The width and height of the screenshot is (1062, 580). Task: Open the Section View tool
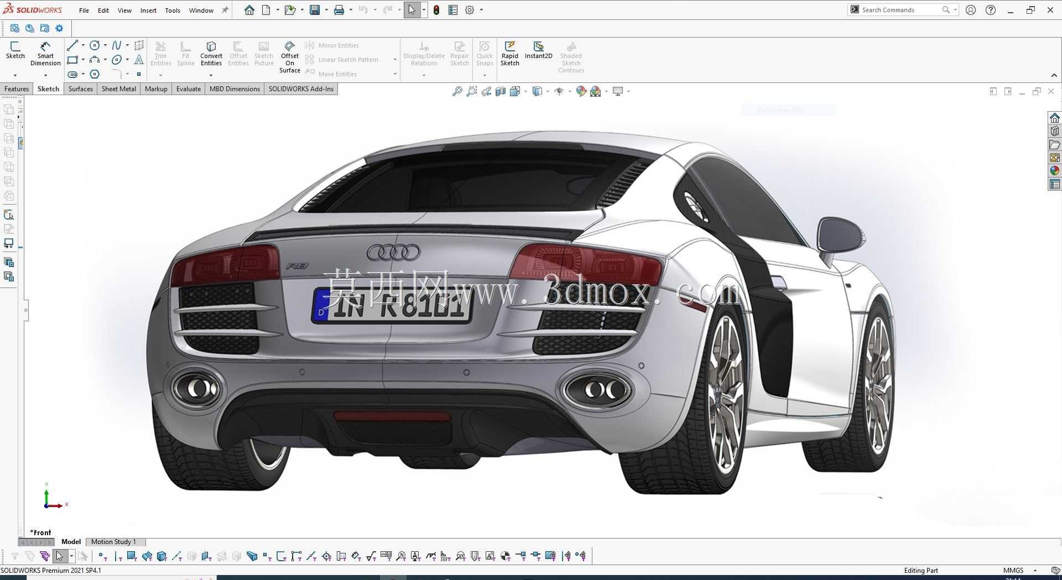click(x=501, y=91)
